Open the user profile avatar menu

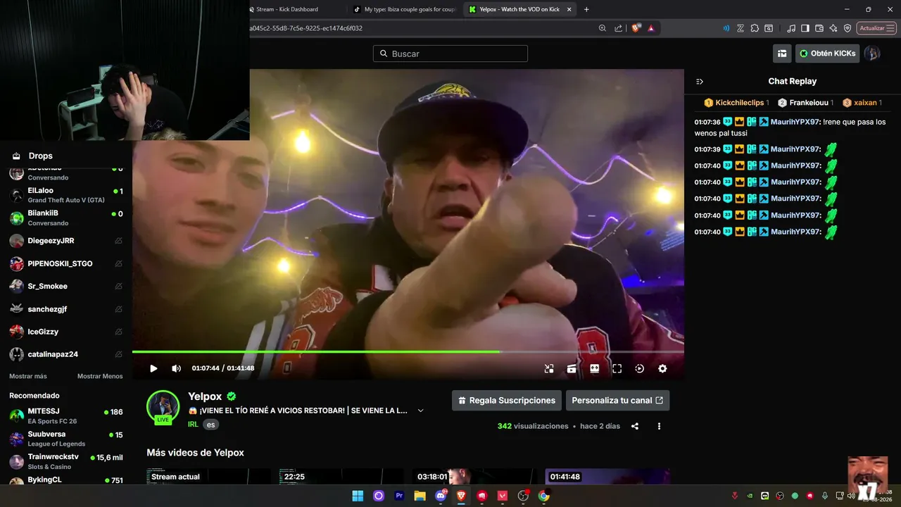tap(872, 54)
